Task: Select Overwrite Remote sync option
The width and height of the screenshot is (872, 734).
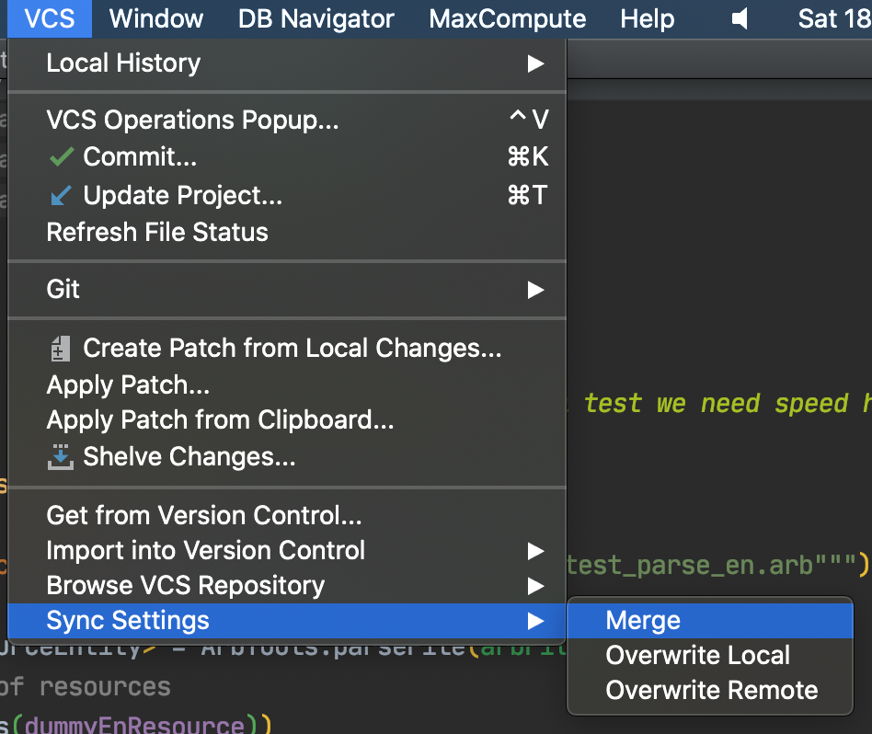Action: (x=711, y=690)
